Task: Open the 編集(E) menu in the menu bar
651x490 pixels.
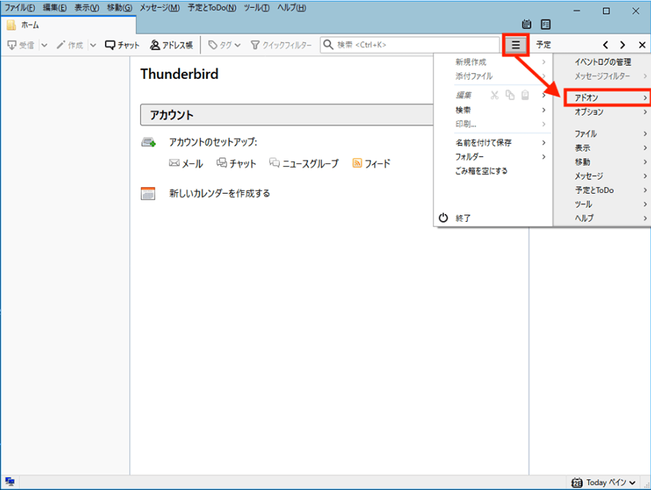Action: pyautogui.click(x=54, y=8)
